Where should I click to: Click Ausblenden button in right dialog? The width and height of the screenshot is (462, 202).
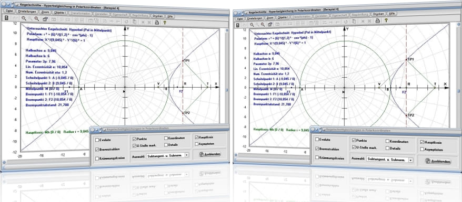[438, 161]
